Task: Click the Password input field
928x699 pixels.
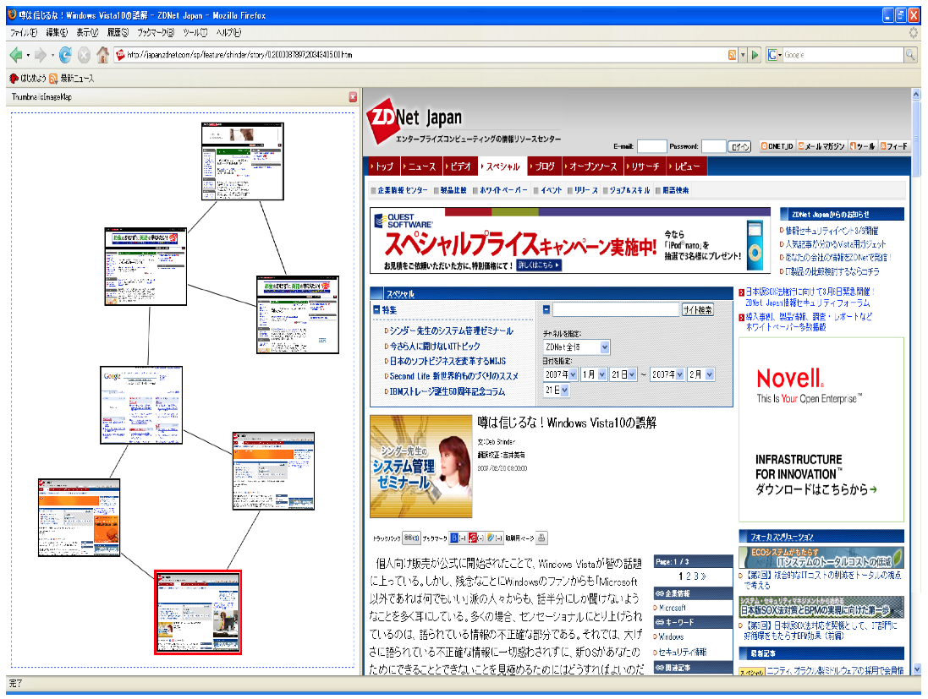Action: (713, 146)
